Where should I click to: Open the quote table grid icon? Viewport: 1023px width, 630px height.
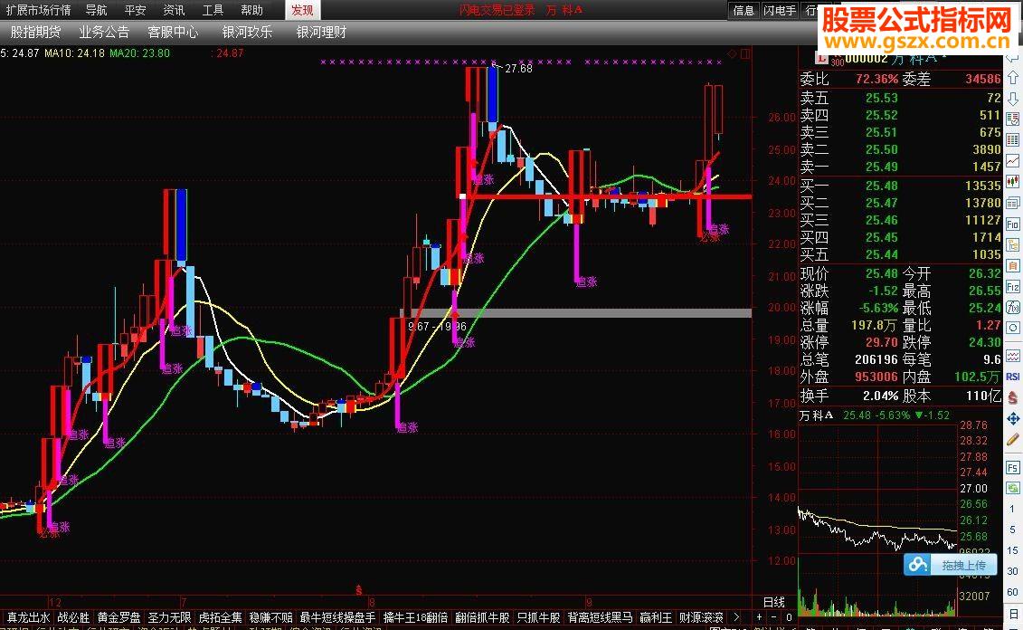coord(1012,140)
